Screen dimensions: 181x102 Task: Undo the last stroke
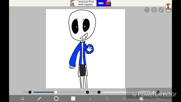(x=107, y=99)
